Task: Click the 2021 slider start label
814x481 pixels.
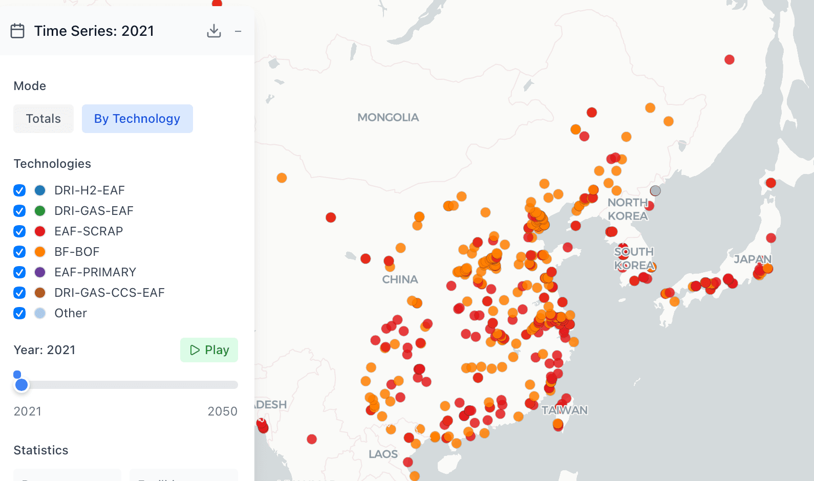Action: tap(28, 411)
